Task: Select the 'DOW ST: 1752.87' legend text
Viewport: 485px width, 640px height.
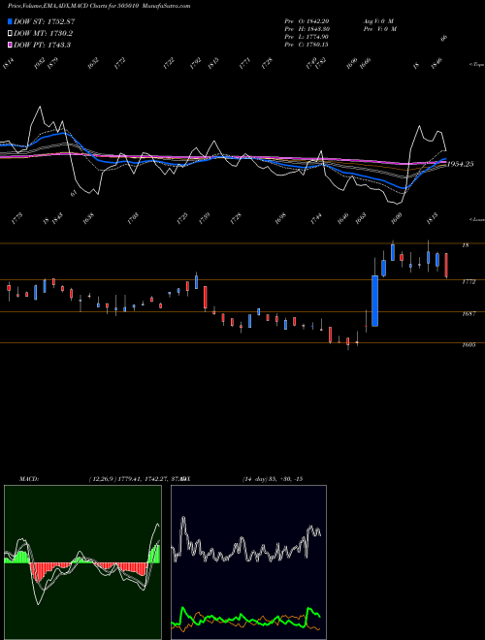Action: tap(44, 21)
